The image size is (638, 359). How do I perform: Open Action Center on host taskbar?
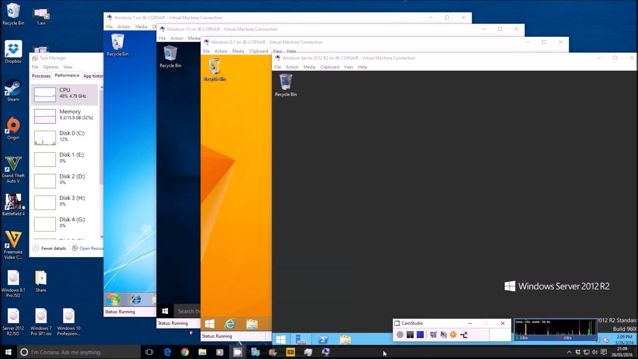click(604, 352)
